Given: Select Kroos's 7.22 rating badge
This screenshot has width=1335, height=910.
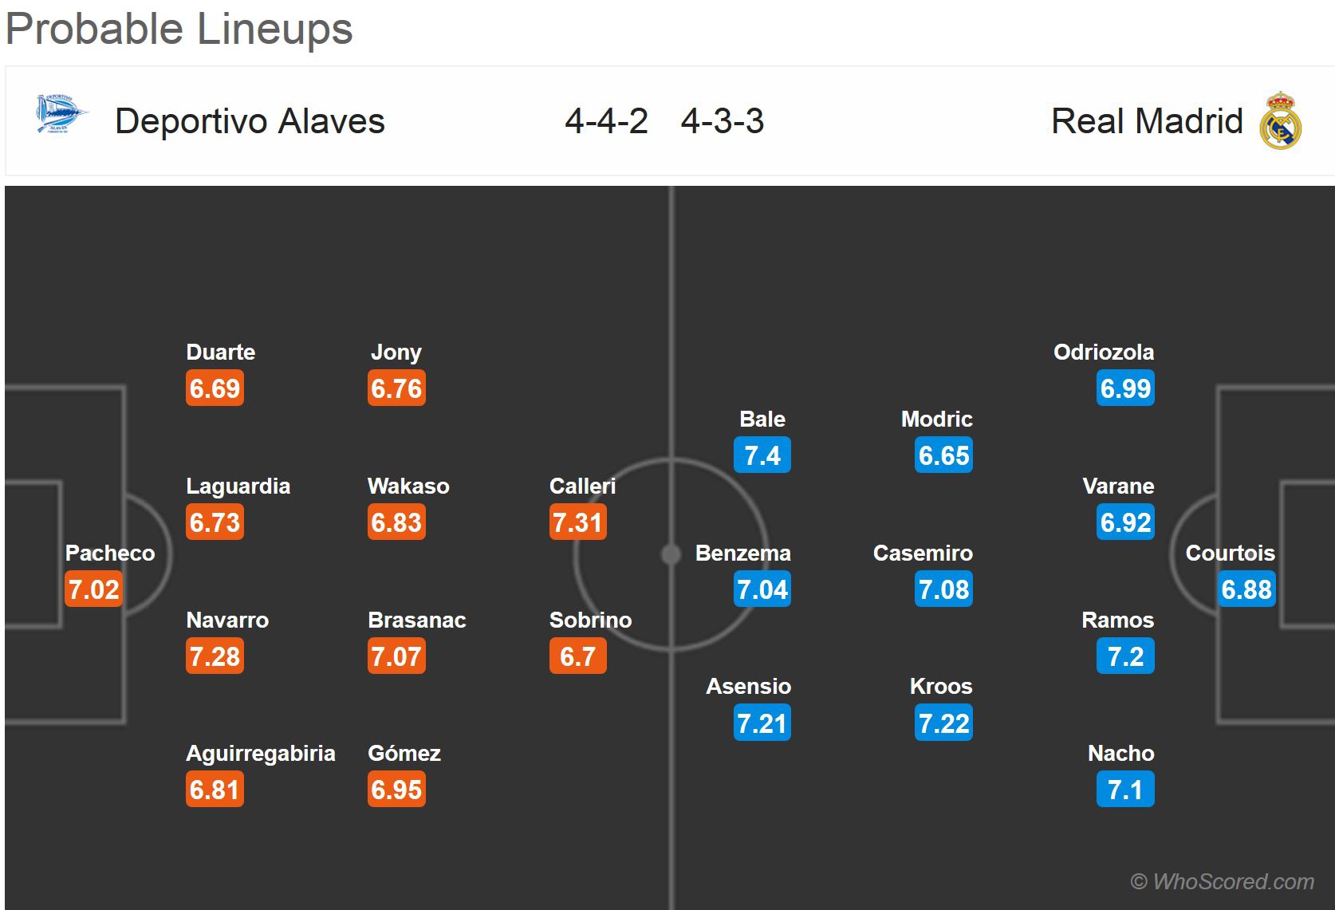Looking at the screenshot, I should pos(943,723).
